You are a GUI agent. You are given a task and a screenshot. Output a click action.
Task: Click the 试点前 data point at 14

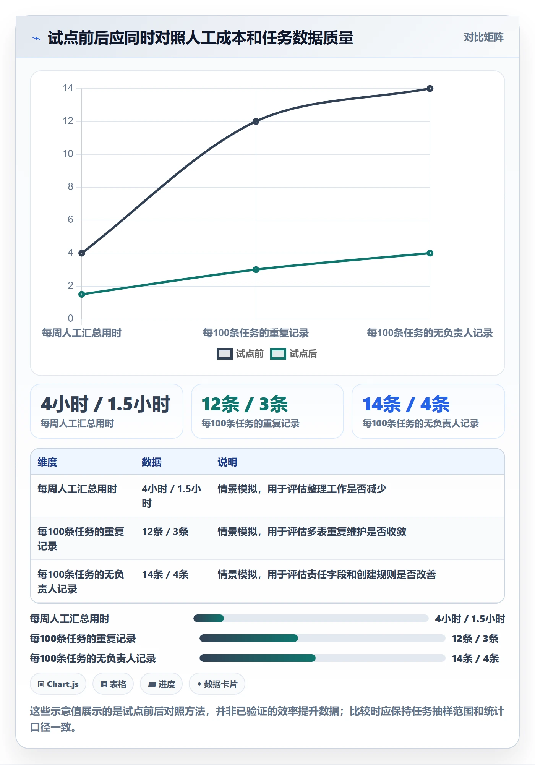click(430, 89)
